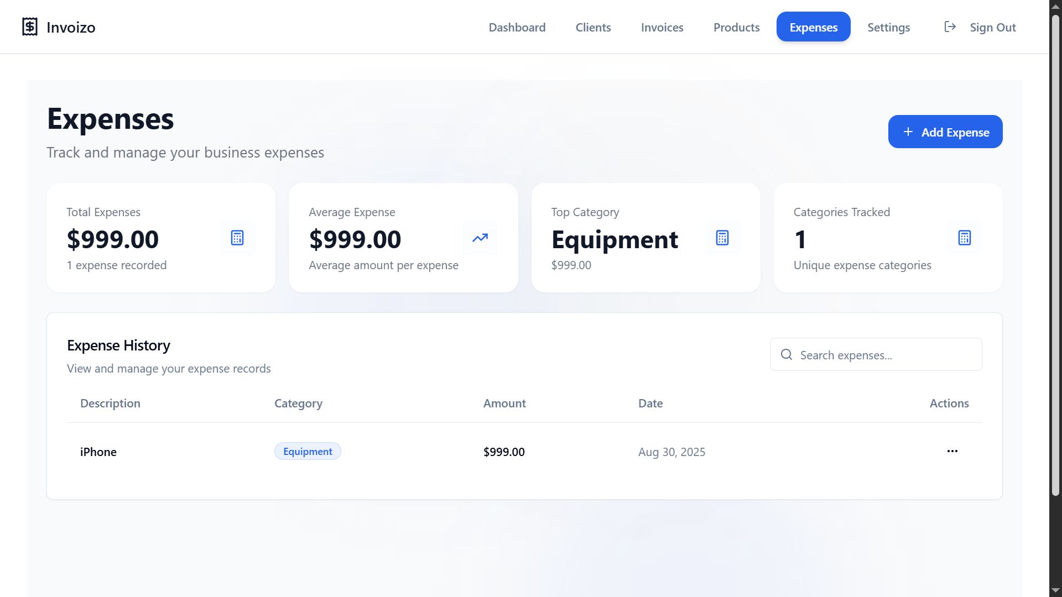Navigate to the Products tab
Viewport: 1062px width, 597px height.
point(736,27)
